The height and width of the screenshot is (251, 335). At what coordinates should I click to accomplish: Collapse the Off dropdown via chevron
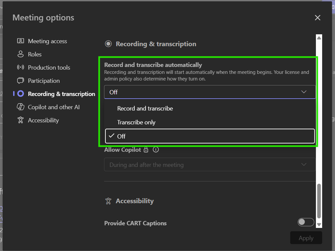click(x=304, y=92)
